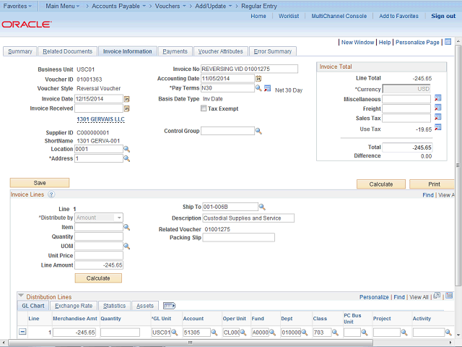This screenshot has height=347, width=462.
Task: Expand the Main Menu dropdown
Action: click(62, 5)
